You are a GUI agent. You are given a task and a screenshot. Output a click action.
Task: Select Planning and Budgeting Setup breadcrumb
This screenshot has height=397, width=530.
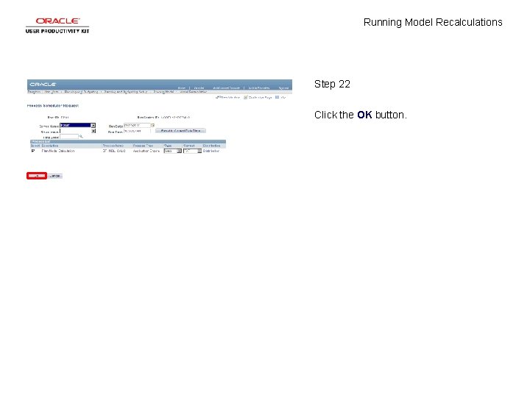point(125,92)
